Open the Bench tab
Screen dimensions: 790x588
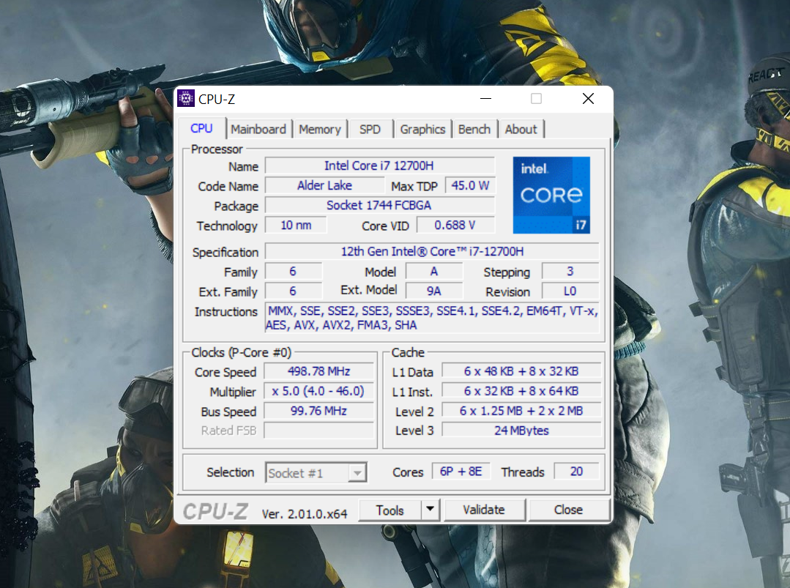click(x=474, y=130)
